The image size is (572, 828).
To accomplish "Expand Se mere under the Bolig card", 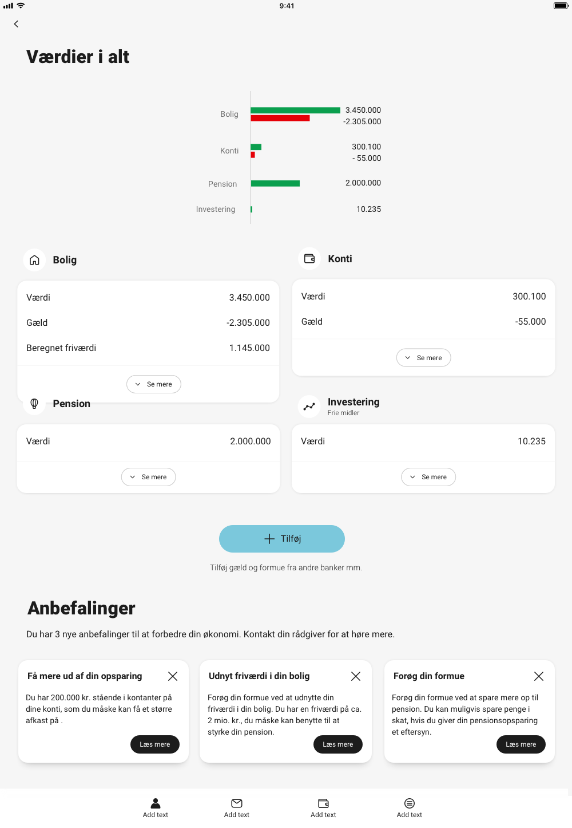I will [x=153, y=384].
